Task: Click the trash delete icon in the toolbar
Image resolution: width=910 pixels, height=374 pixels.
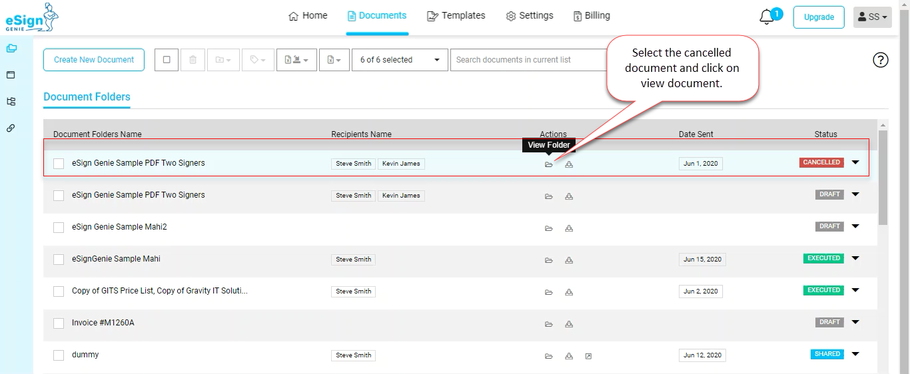Action: pos(193,60)
